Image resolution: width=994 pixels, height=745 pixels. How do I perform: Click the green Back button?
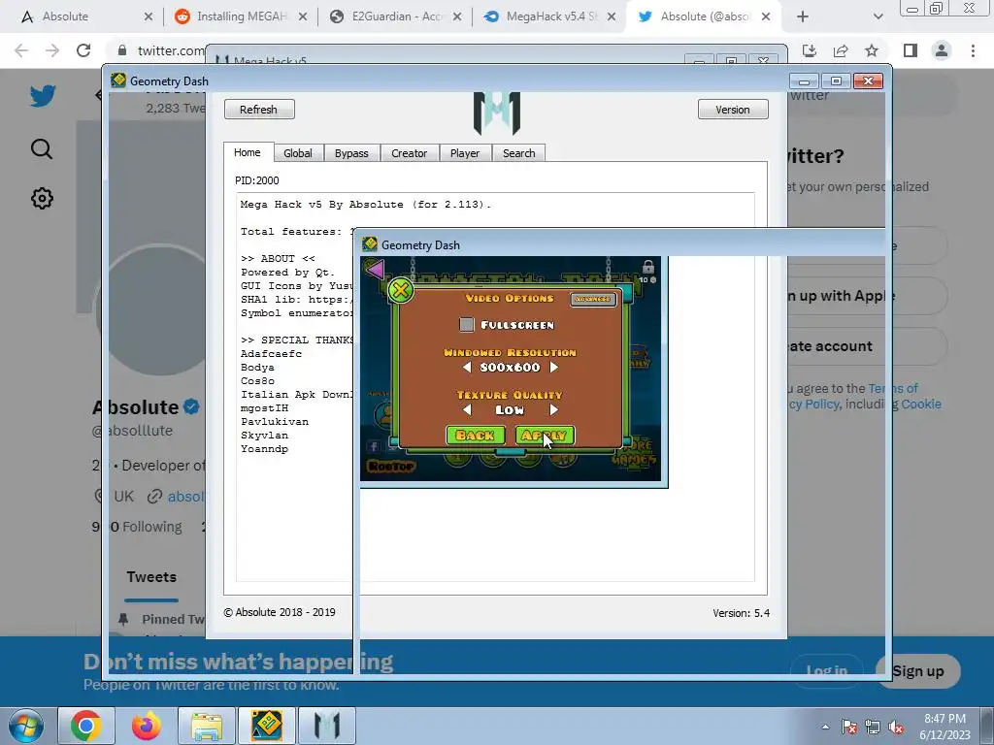[x=476, y=436]
